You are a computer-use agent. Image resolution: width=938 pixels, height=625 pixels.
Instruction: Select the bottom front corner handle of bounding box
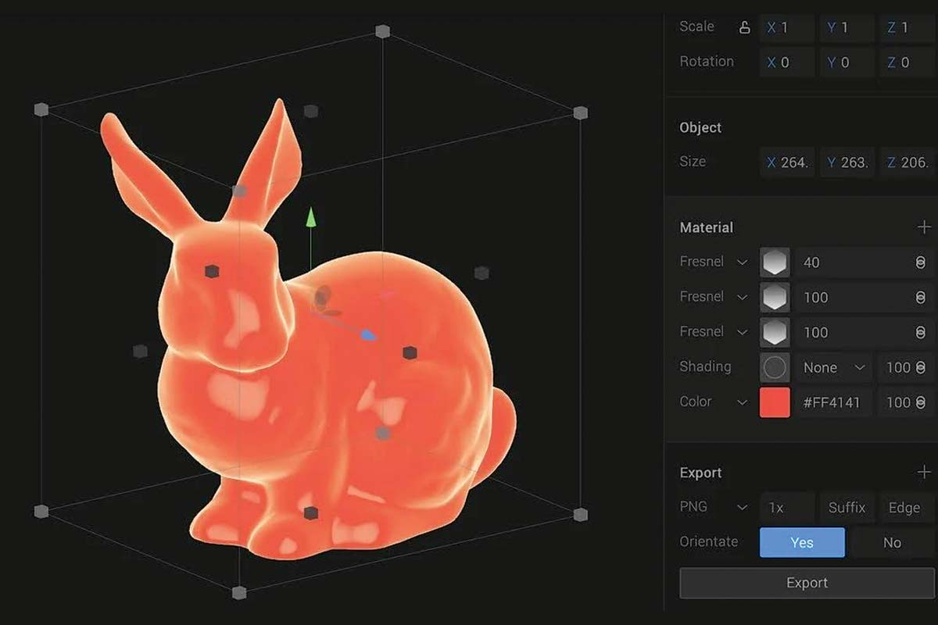click(x=239, y=592)
